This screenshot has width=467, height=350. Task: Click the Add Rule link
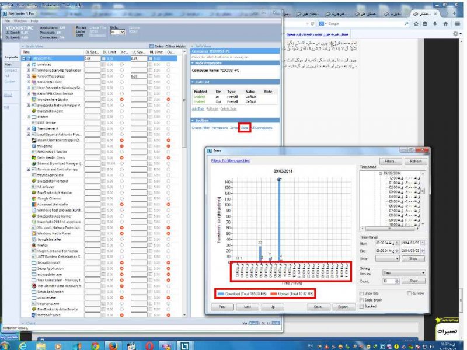click(x=198, y=108)
